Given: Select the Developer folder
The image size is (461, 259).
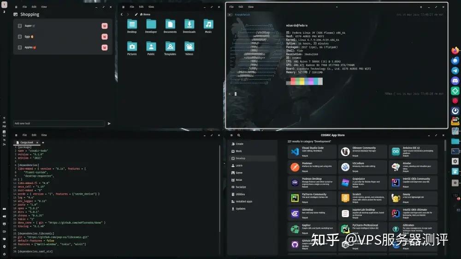Looking at the screenshot, I should [151, 26].
